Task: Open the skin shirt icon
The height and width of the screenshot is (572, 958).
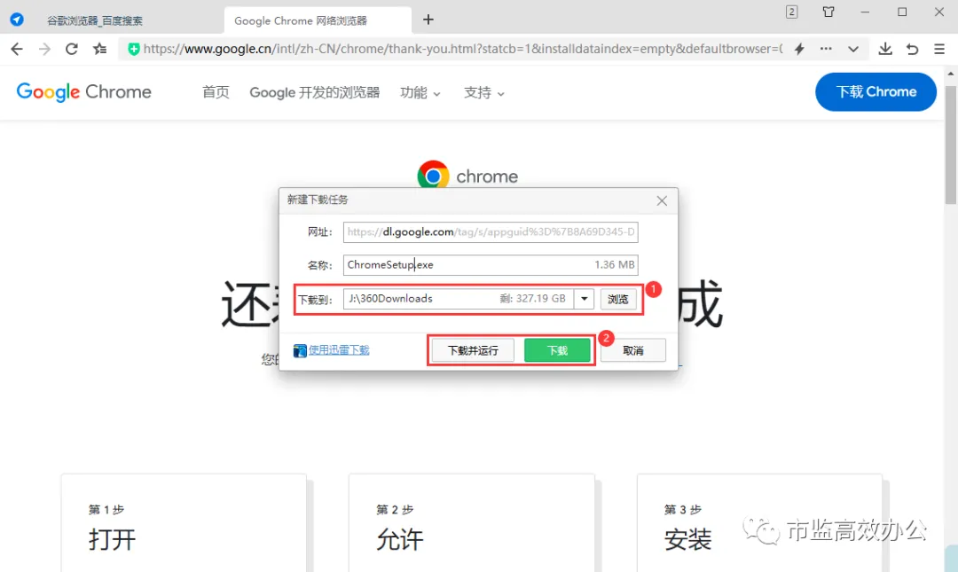Action: pyautogui.click(x=828, y=12)
